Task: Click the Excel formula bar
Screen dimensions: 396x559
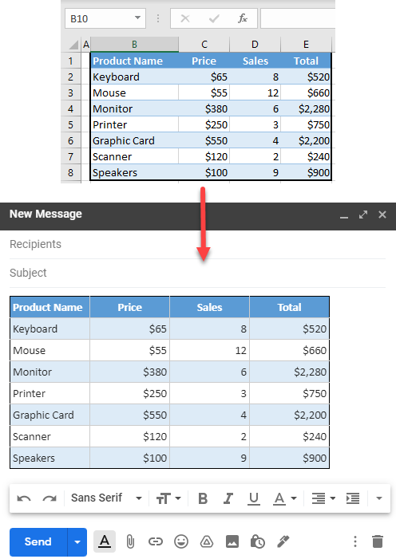Action: coord(298,18)
